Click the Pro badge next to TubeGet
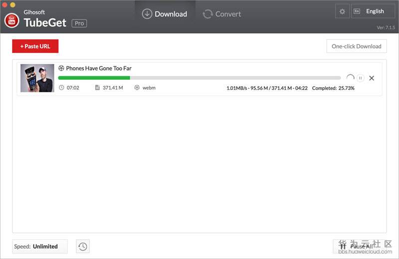 point(79,23)
